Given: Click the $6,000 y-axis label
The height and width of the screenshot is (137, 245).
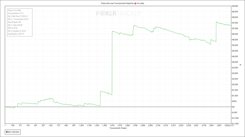Looking at the screenshot, I should (x=235, y=40).
